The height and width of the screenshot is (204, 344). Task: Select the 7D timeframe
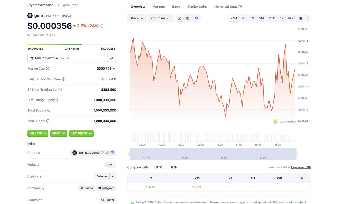[x=243, y=18]
